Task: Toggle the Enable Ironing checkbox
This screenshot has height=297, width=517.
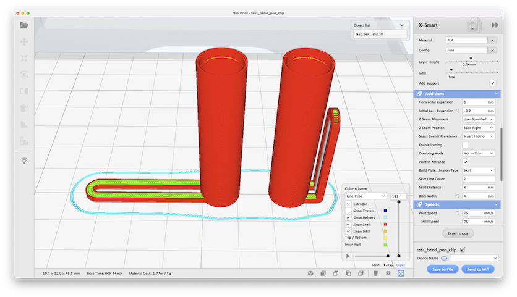Action: (x=466, y=144)
